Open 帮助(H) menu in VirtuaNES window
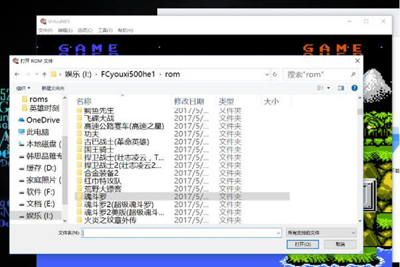This screenshot has height=267, width=400. click(125, 31)
